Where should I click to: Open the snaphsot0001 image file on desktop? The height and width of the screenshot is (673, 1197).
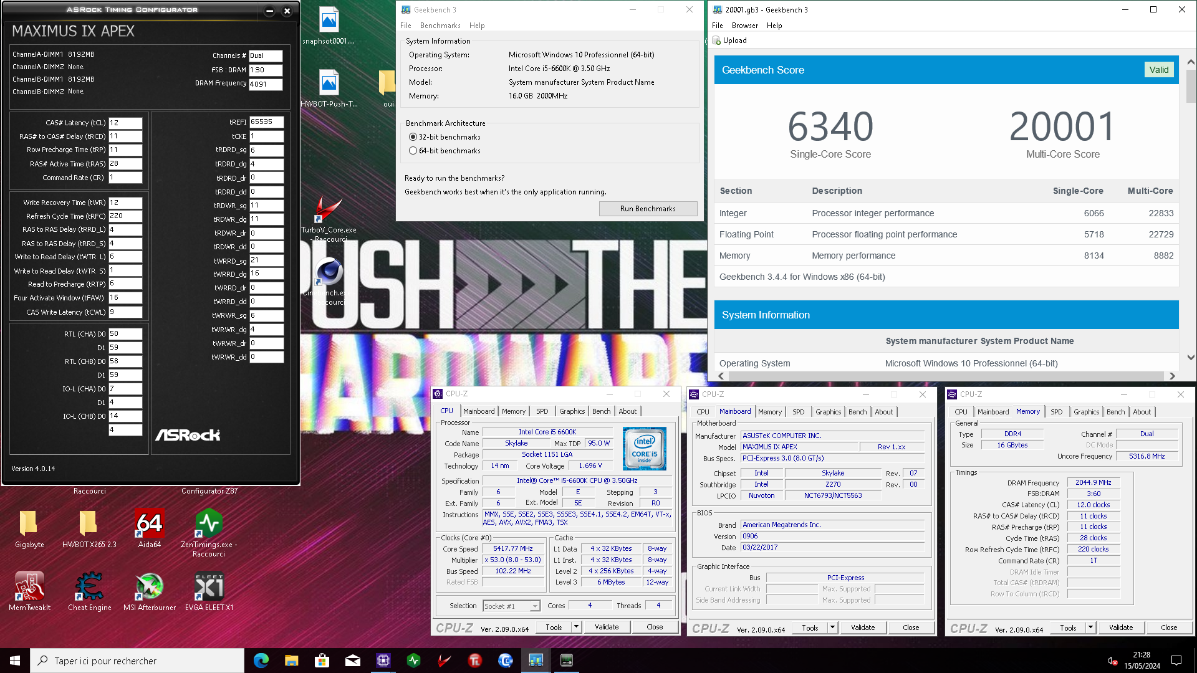[x=329, y=26]
